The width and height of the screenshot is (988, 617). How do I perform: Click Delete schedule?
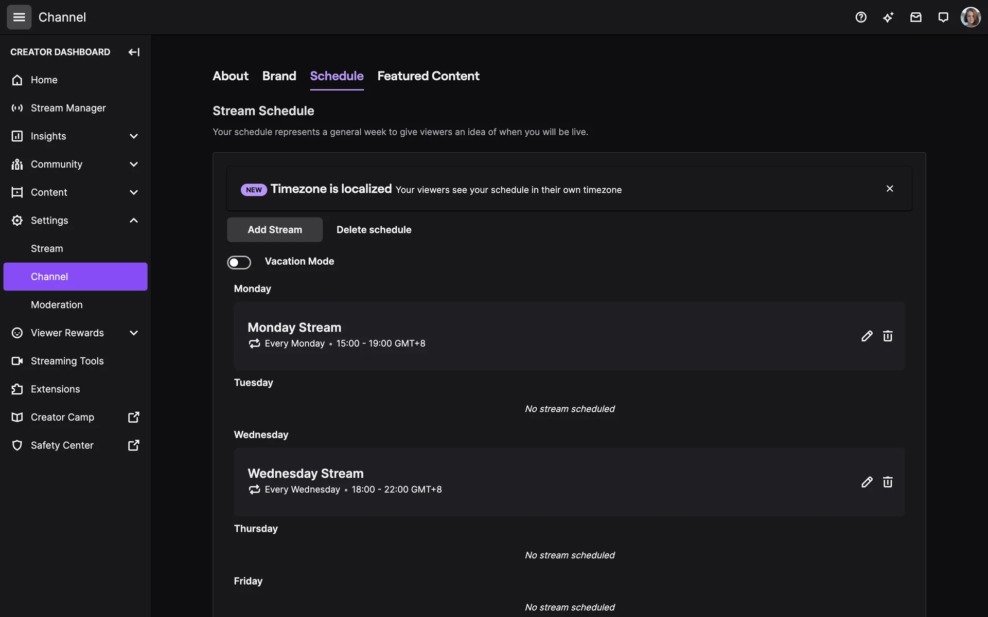[374, 230]
